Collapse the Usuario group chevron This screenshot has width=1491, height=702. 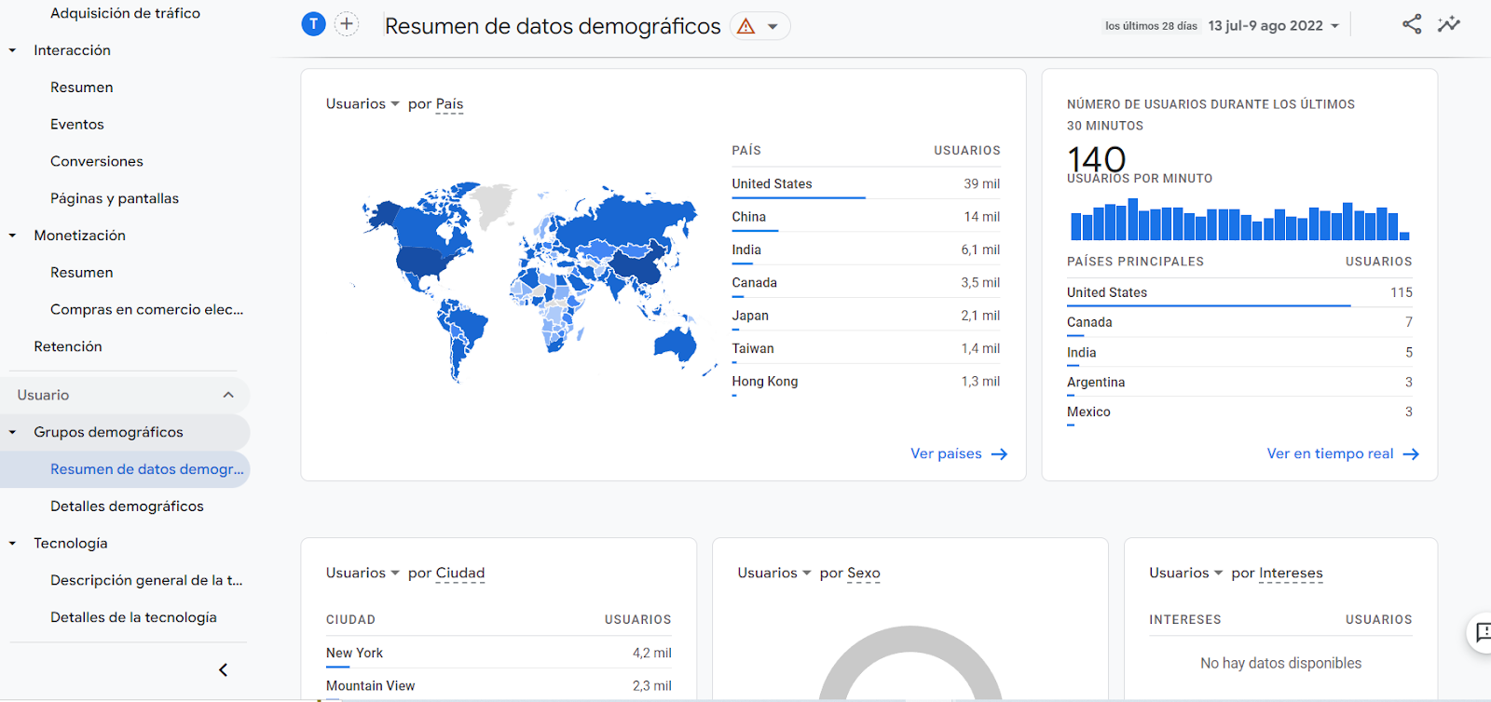(228, 395)
